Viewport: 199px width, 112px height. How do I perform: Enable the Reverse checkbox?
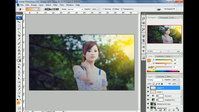104,9
